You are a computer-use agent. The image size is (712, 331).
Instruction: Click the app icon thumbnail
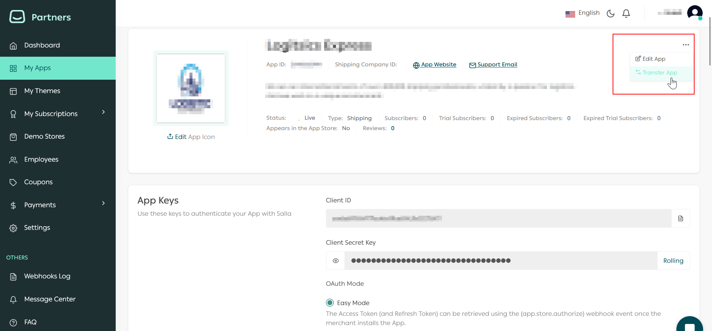[191, 88]
